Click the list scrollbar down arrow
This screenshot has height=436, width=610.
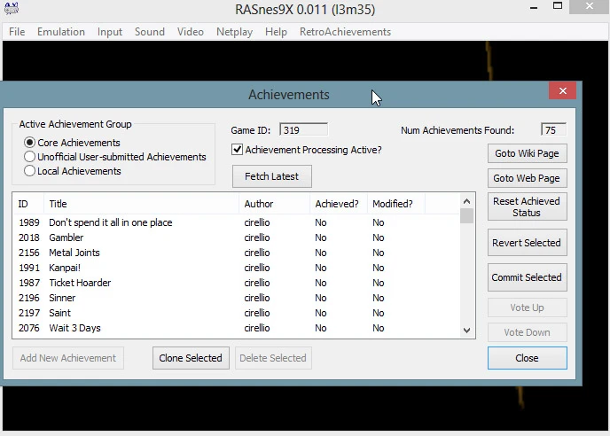[467, 331]
